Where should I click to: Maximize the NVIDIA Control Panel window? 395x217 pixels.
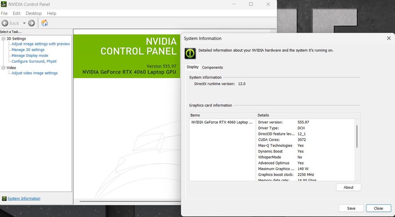(251, 4)
